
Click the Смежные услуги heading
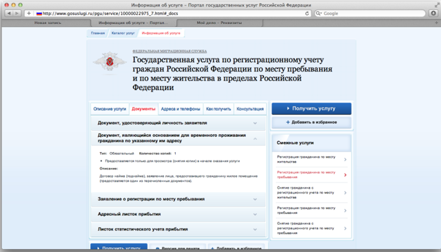(x=295, y=143)
